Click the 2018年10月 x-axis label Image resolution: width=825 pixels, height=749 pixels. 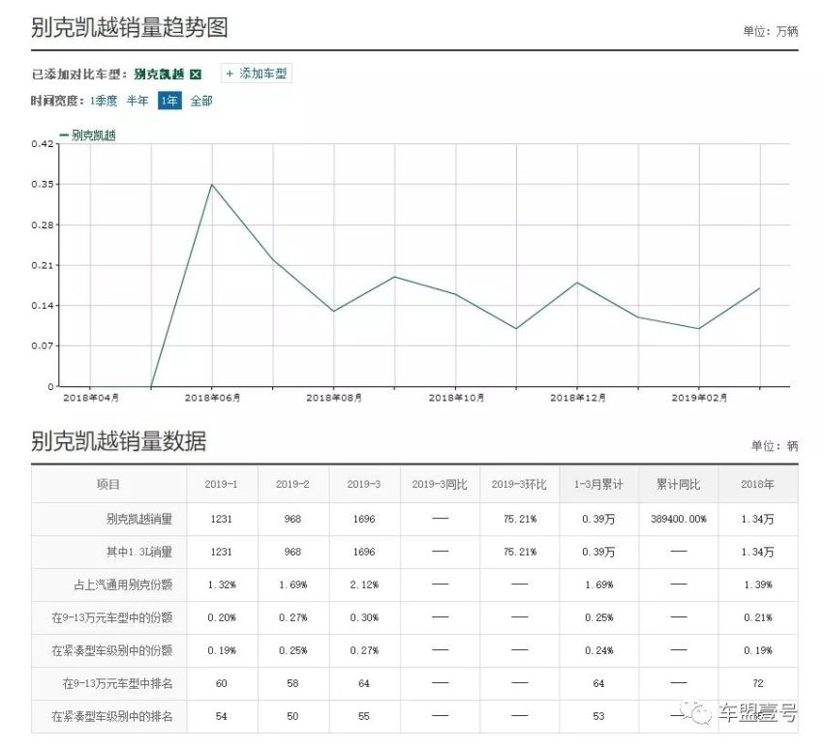point(456,398)
